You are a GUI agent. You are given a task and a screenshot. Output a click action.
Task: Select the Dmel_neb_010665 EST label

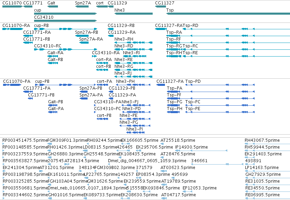[x=88, y=188]
